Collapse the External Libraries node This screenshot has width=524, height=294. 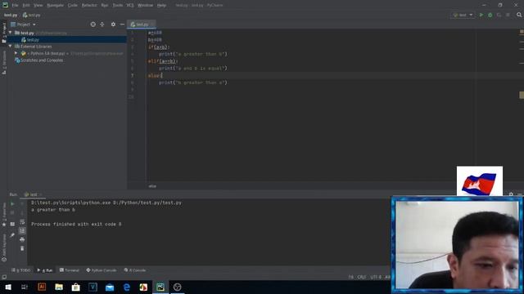[11, 47]
